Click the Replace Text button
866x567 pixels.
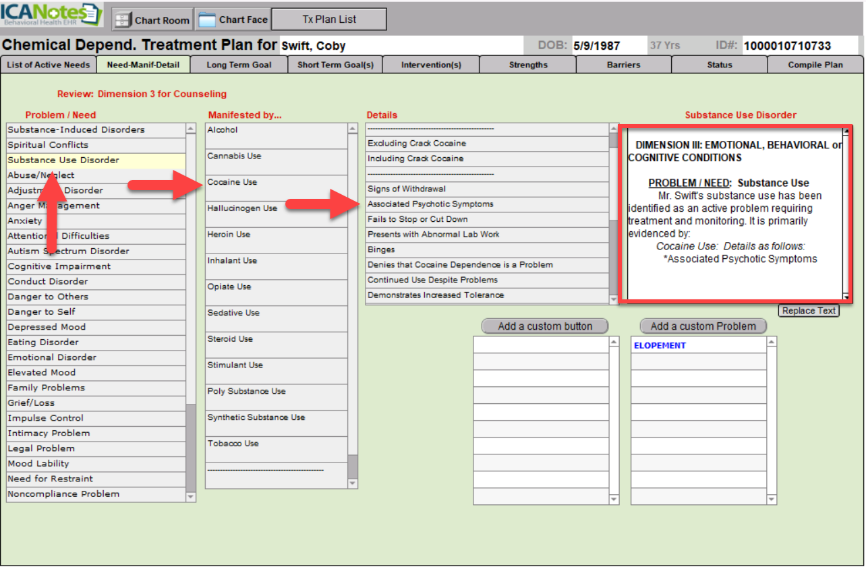point(809,311)
